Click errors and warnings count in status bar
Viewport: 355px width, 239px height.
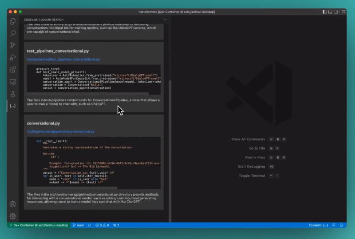(102, 225)
